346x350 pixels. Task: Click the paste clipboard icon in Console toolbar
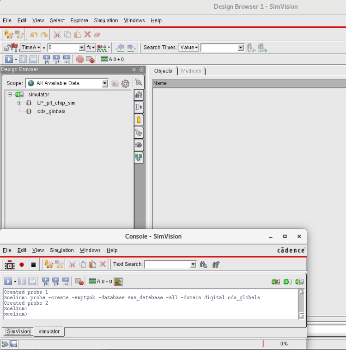(x=92, y=264)
